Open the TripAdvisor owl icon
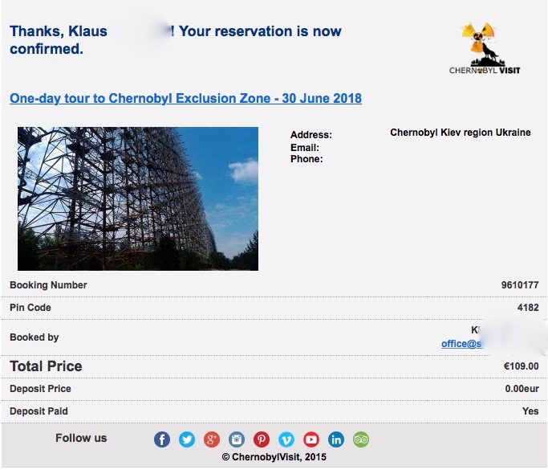Viewport: 548px width, 470px height. pos(361,439)
